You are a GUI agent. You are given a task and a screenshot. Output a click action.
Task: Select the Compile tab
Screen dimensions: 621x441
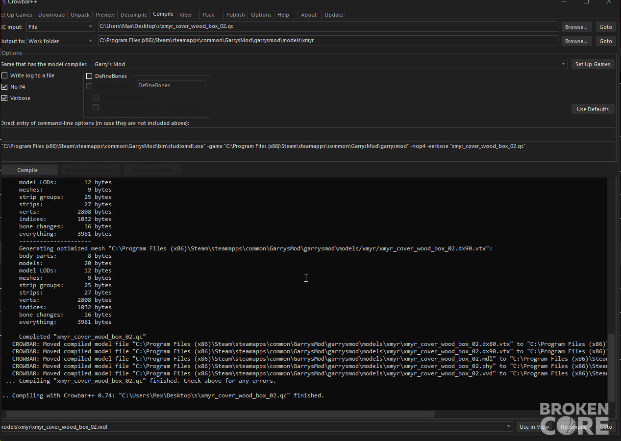point(163,14)
